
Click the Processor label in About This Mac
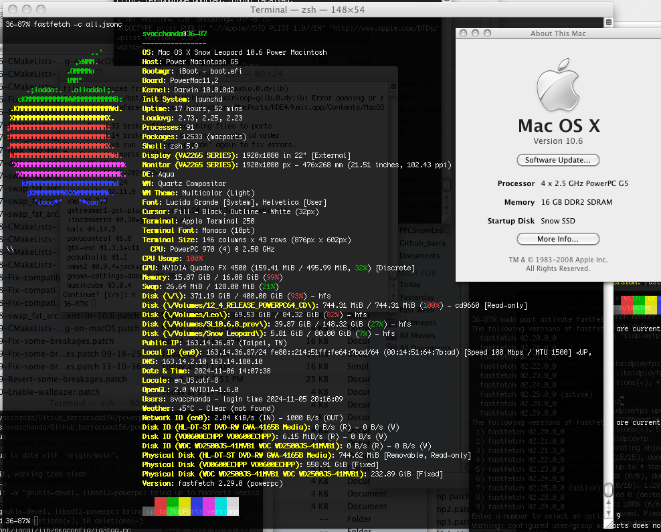[516, 183]
